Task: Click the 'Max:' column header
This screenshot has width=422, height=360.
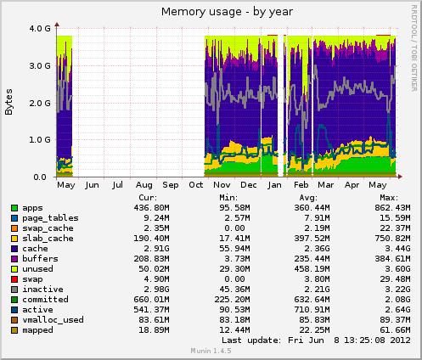Action: [389, 198]
